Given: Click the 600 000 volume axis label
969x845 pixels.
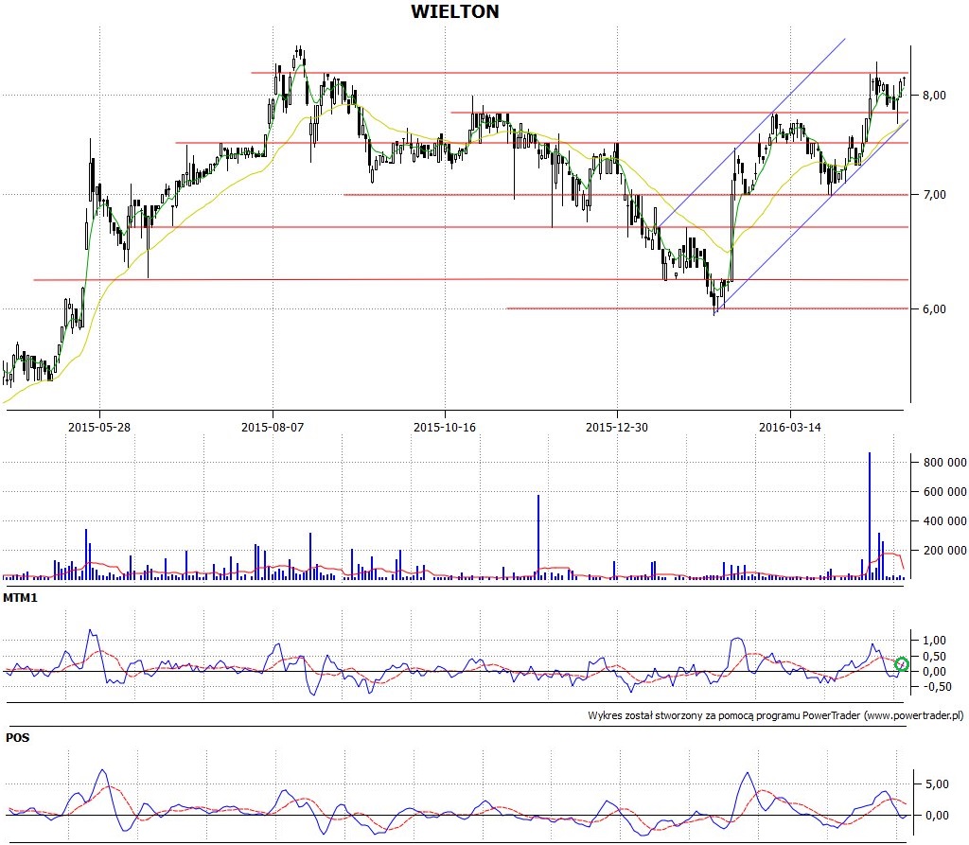Looking at the screenshot, I should pyautogui.click(x=945, y=491).
